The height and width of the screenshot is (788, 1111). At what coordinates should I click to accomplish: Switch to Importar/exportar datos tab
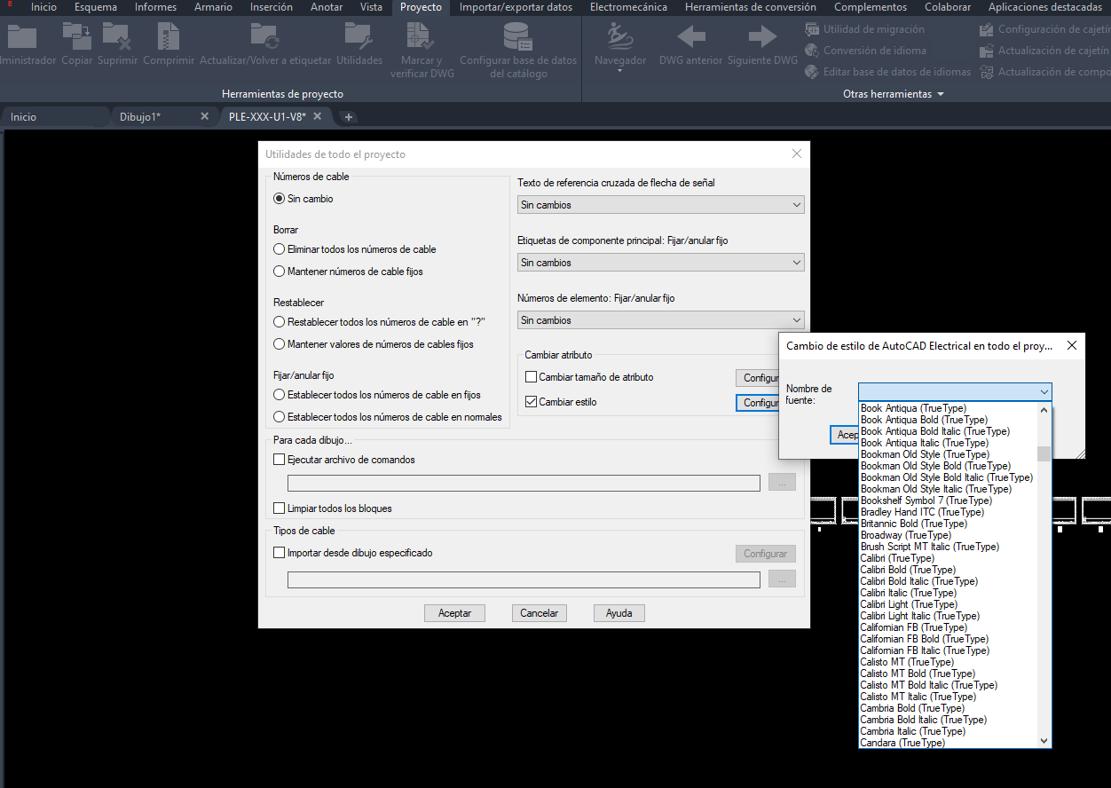[516, 7]
